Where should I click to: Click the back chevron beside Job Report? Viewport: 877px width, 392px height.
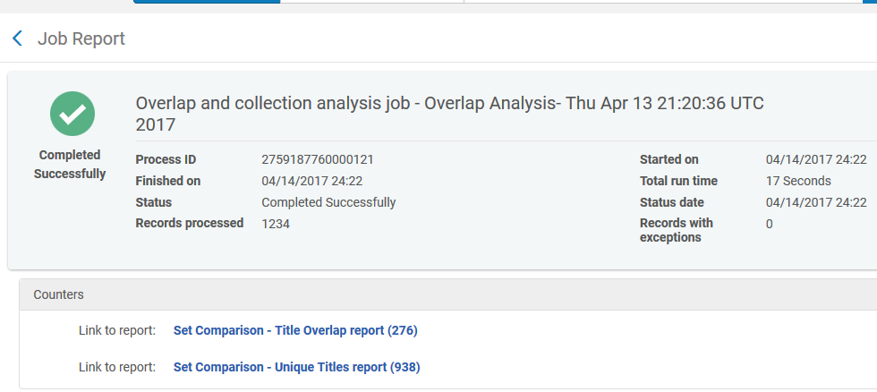(x=17, y=38)
